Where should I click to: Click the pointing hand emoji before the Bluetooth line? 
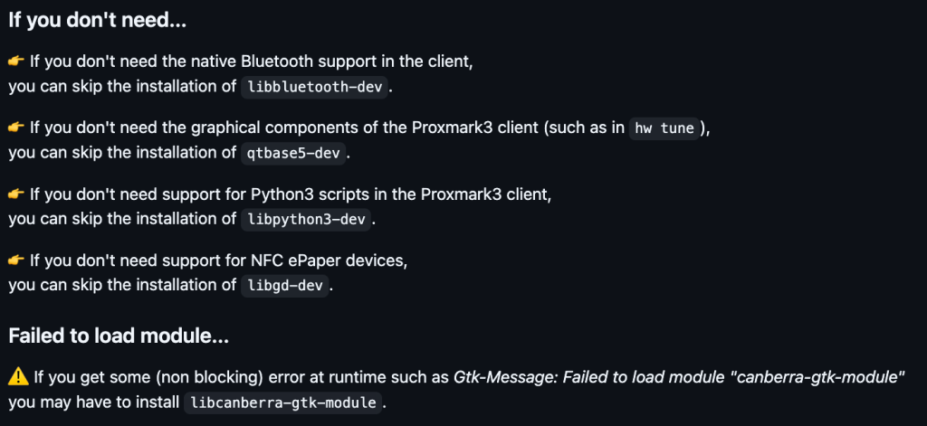pyautogui.click(x=17, y=62)
